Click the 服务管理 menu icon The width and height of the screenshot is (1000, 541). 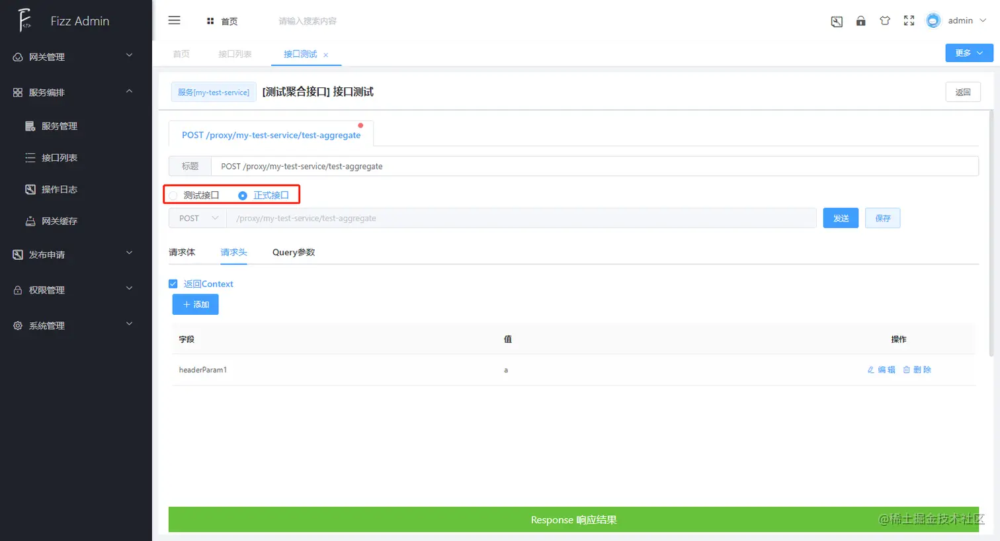point(30,126)
